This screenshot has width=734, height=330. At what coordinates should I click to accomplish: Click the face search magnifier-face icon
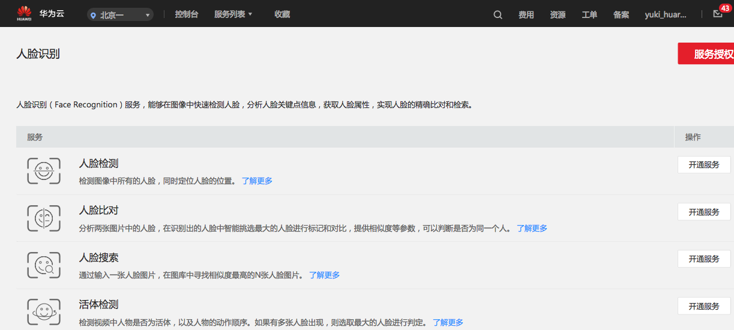click(44, 265)
